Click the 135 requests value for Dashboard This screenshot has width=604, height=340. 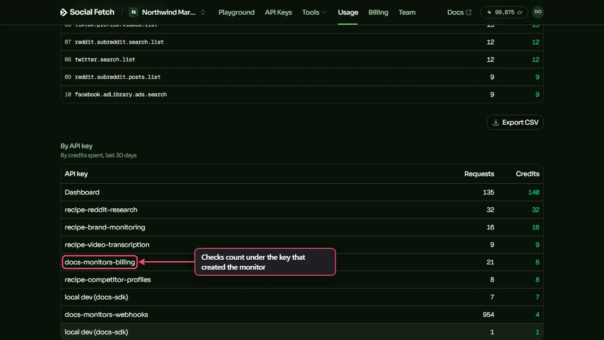click(488, 192)
